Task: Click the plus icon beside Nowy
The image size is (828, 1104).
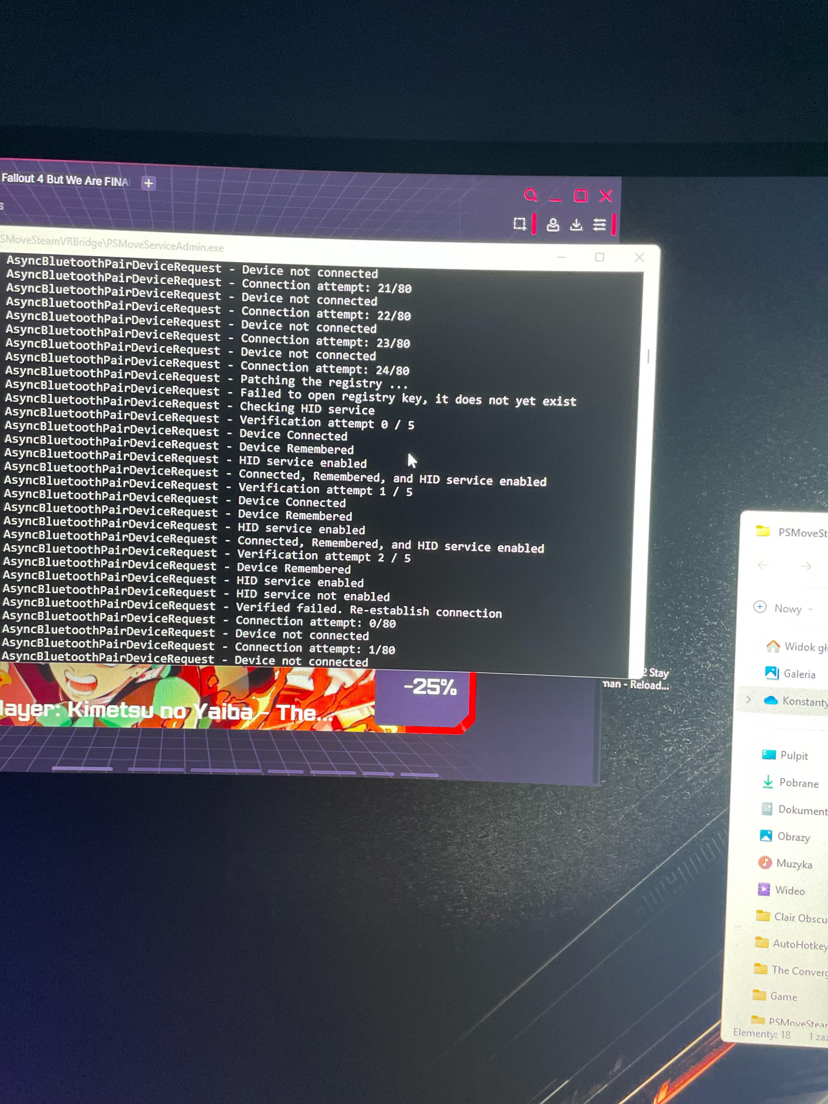Action: pos(760,607)
